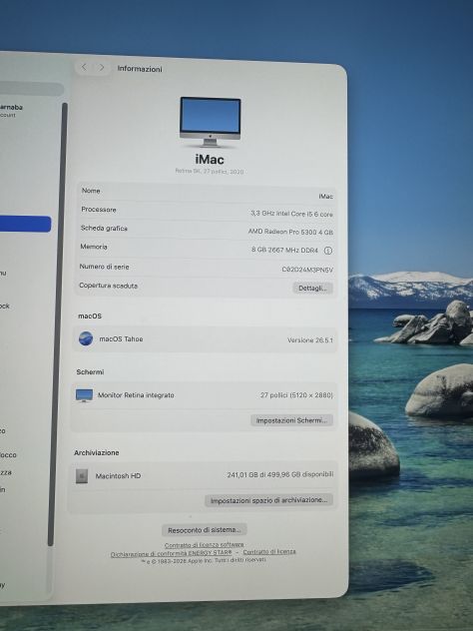Click Retina 5K, 27 pollici, 2020 subtitle
This screenshot has width=473, height=631.
pyautogui.click(x=210, y=171)
